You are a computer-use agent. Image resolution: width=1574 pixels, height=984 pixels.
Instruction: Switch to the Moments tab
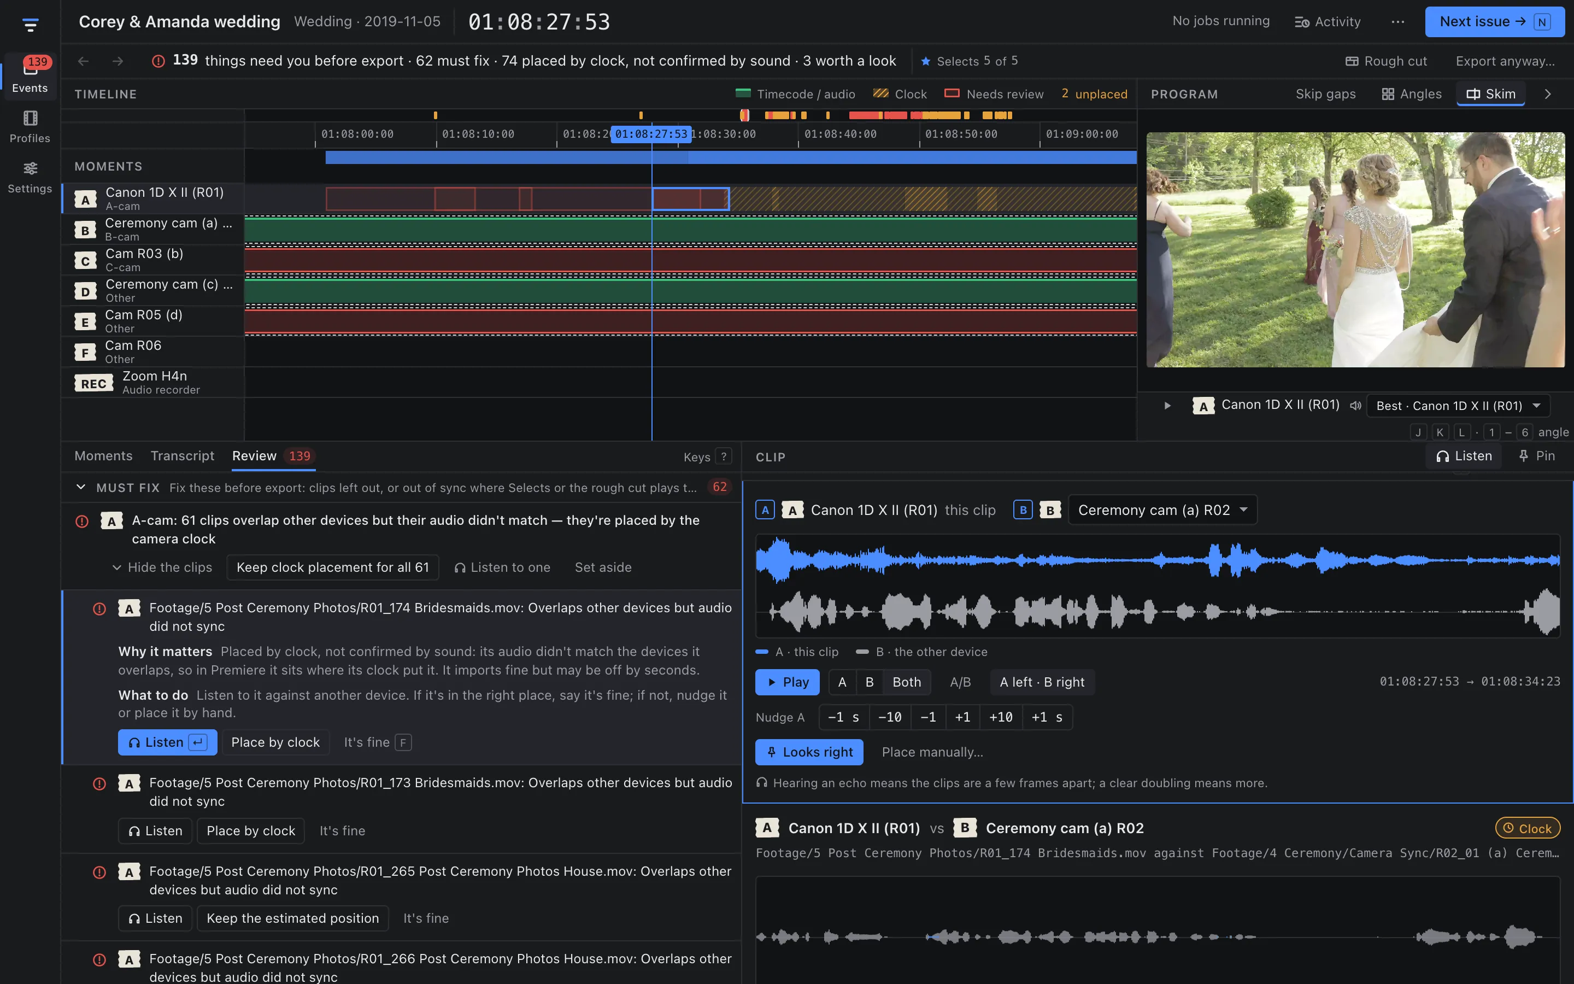[103, 456]
